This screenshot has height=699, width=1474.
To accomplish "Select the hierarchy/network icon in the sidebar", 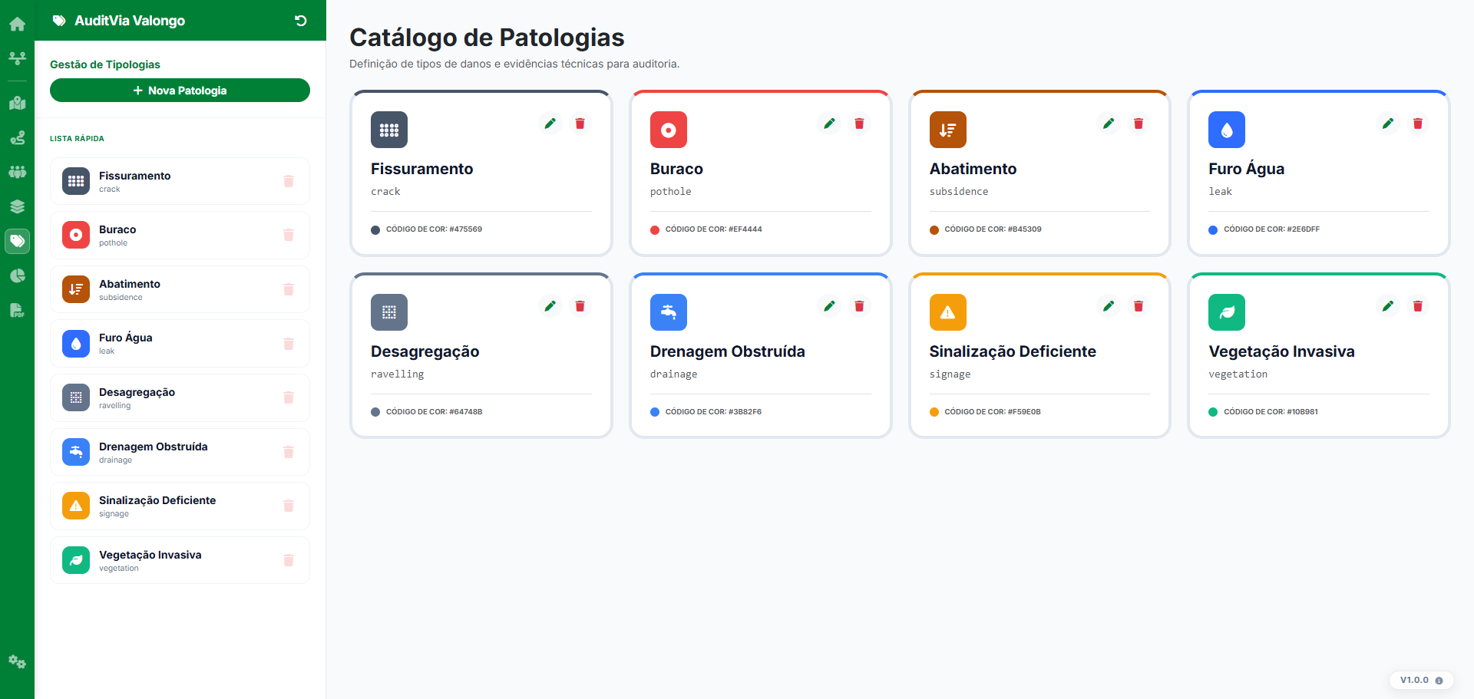I will 17,58.
